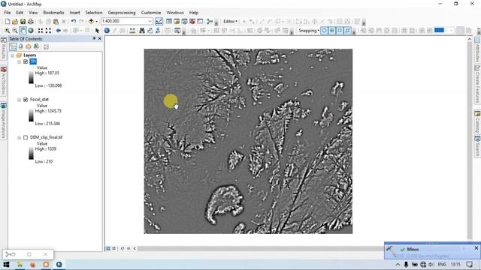Image resolution: width=481 pixels, height=270 pixels.
Task: Open the Customize menu
Action: (151, 13)
